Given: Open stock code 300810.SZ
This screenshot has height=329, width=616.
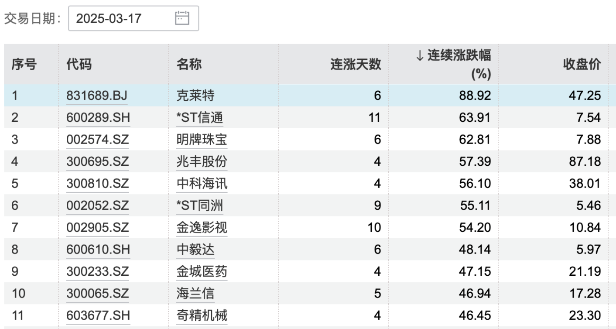Looking at the screenshot, I should pos(98,184).
